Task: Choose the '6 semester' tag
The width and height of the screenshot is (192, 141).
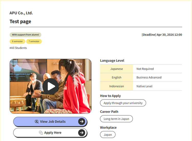Action: click(x=17, y=41)
